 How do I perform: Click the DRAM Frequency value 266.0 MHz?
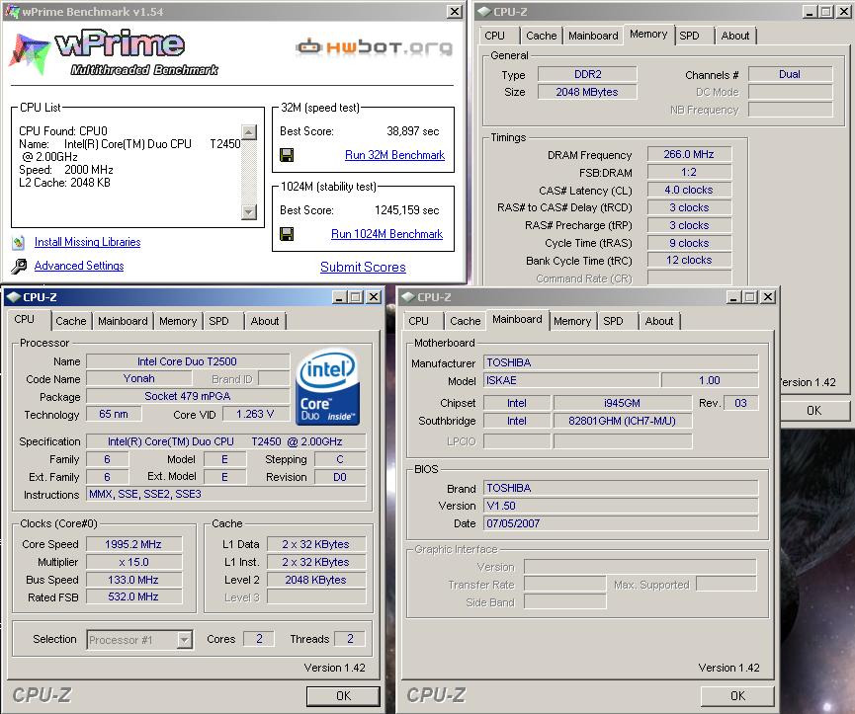pos(689,154)
